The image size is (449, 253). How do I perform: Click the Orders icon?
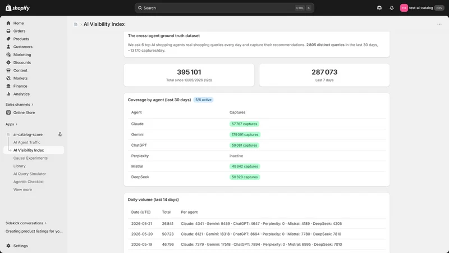click(x=8, y=31)
